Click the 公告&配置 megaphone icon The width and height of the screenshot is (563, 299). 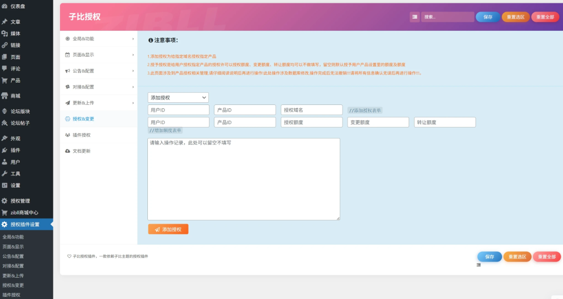pos(68,71)
